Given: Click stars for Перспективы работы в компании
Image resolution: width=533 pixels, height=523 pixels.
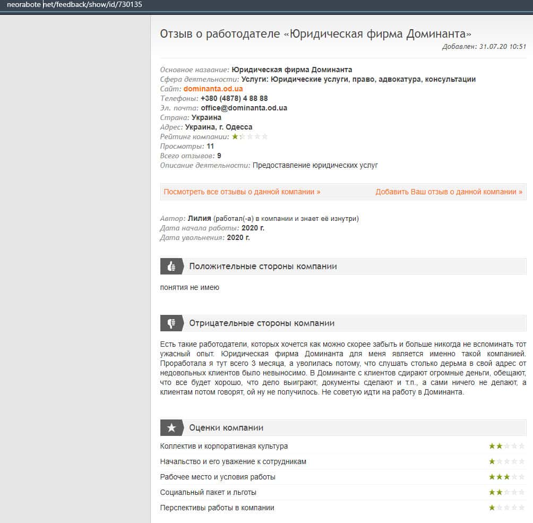Looking at the screenshot, I should (506, 508).
